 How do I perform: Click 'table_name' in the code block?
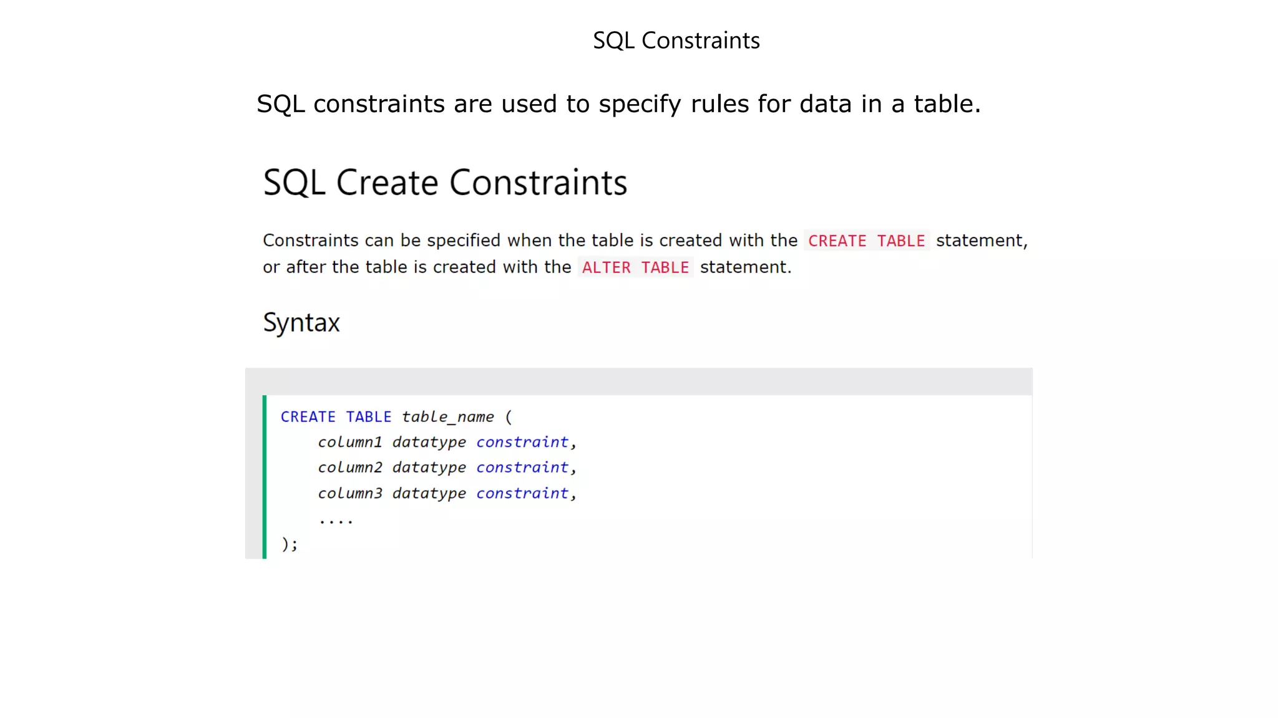click(x=447, y=417)
